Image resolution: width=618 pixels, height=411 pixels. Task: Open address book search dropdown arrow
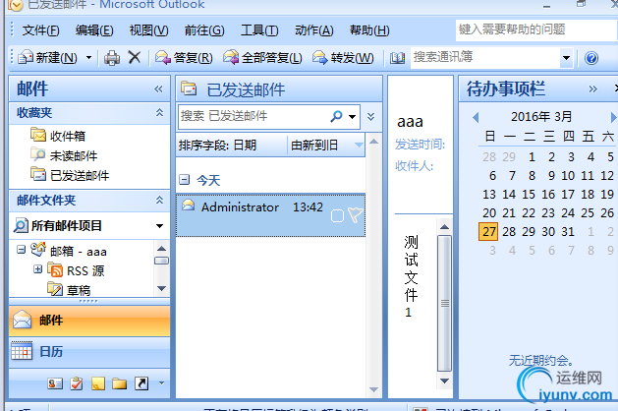[566, 58]
